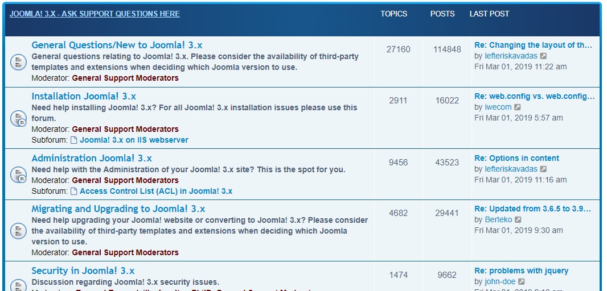Click the POSTS column header
607x291 pixels.
(x=442, y=14)
